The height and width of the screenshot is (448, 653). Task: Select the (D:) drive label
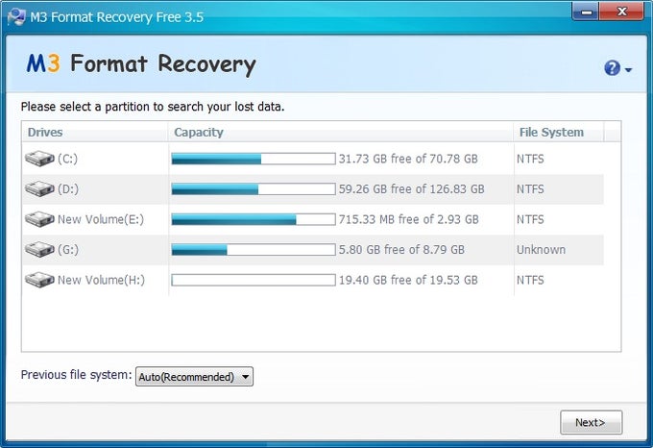pyautogui.click(x=68, y=188)
